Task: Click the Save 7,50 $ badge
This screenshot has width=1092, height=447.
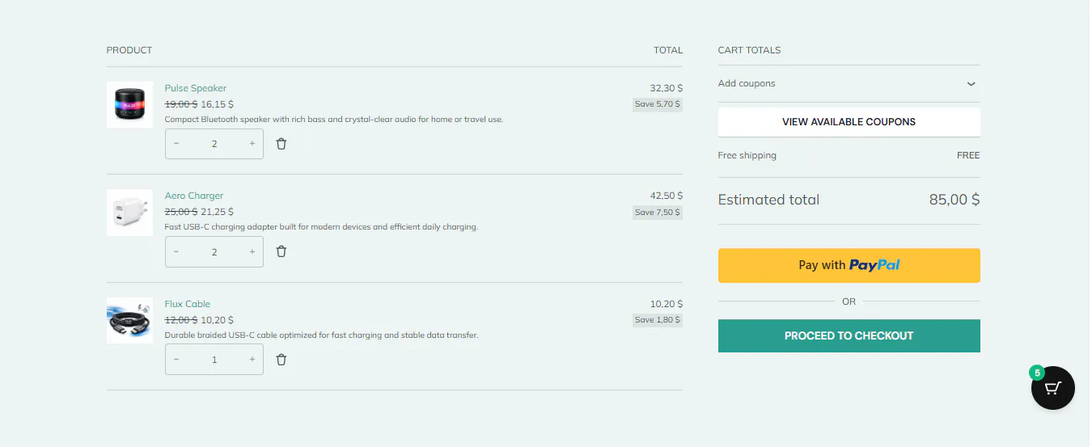Action: [x=658, y=213]
